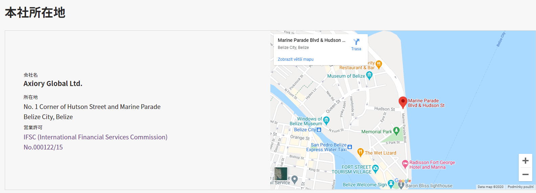Click the Axiory Global Ltd. company name
This screenshot has width=536, height=193.
point(53,84)
